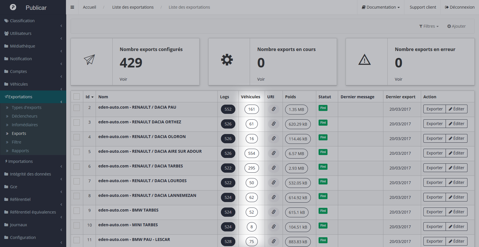Check the row checkbox for Id 9
This screenshot has height=247, width=479.
pos(77,211)
